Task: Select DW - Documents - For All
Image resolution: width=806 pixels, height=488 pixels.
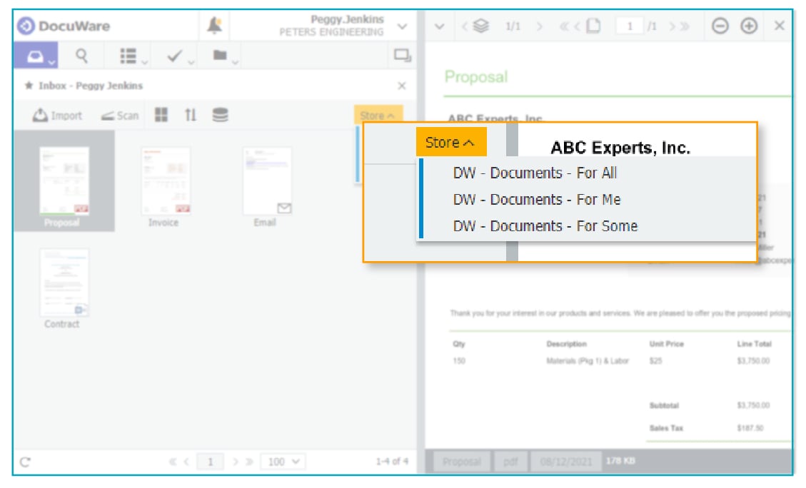Action: coord(535,173)
